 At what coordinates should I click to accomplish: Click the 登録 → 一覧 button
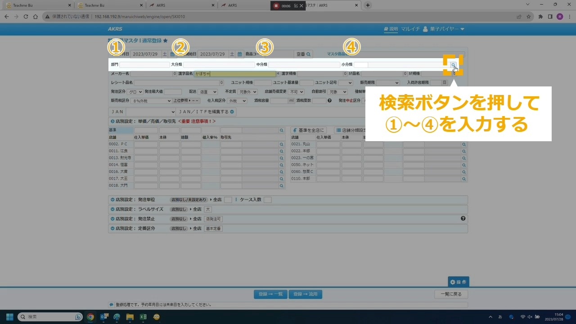tap(270, 294)
